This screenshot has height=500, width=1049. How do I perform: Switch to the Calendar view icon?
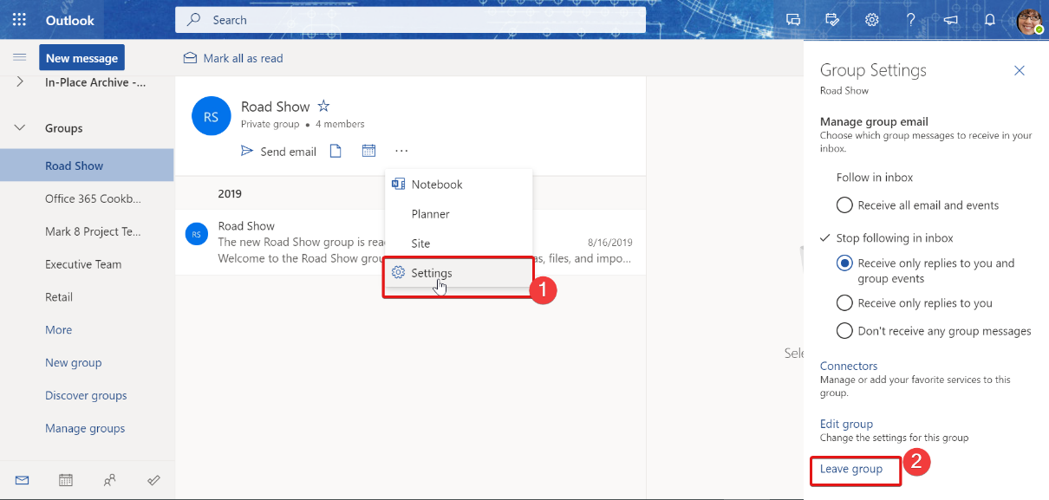[x=65, y=479]
